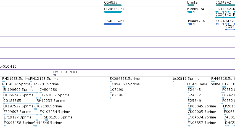This screenshot has height=127, width=235.
Task: Select the RH44318.5prime EST arrow
Action: coord(213,81)
